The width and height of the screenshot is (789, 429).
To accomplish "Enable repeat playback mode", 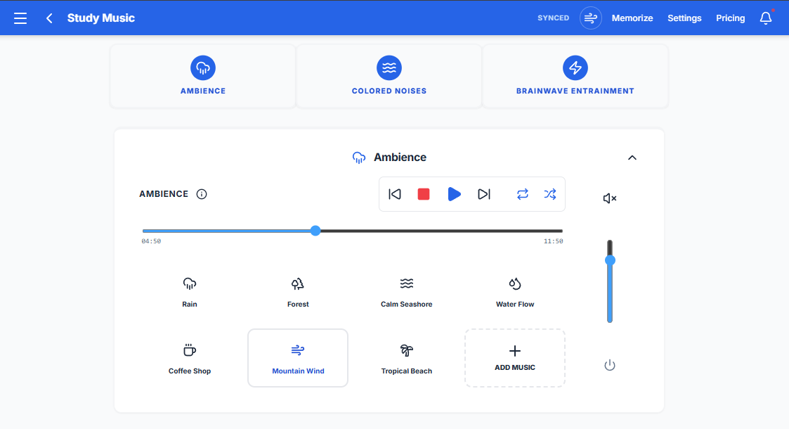I will tap(522, 194).
